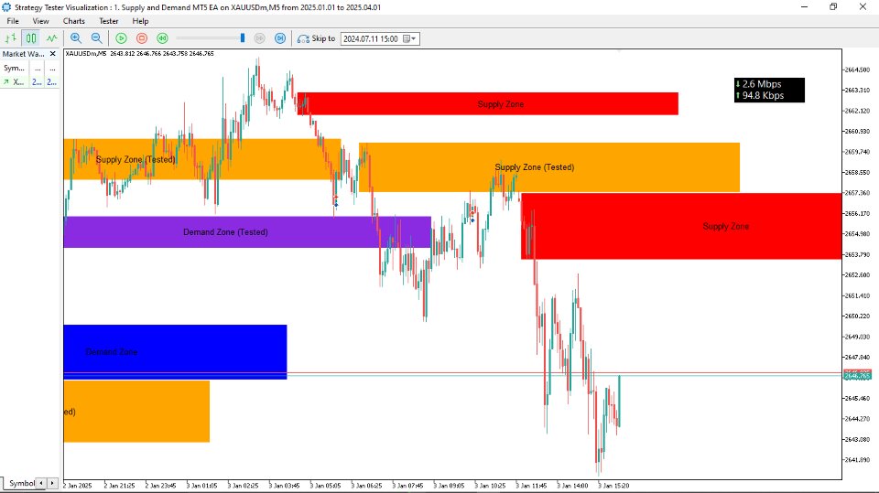Open the View menu
The height and width of the screenshot is (493, 879).
pyautogui.click(x=40, y=21)
